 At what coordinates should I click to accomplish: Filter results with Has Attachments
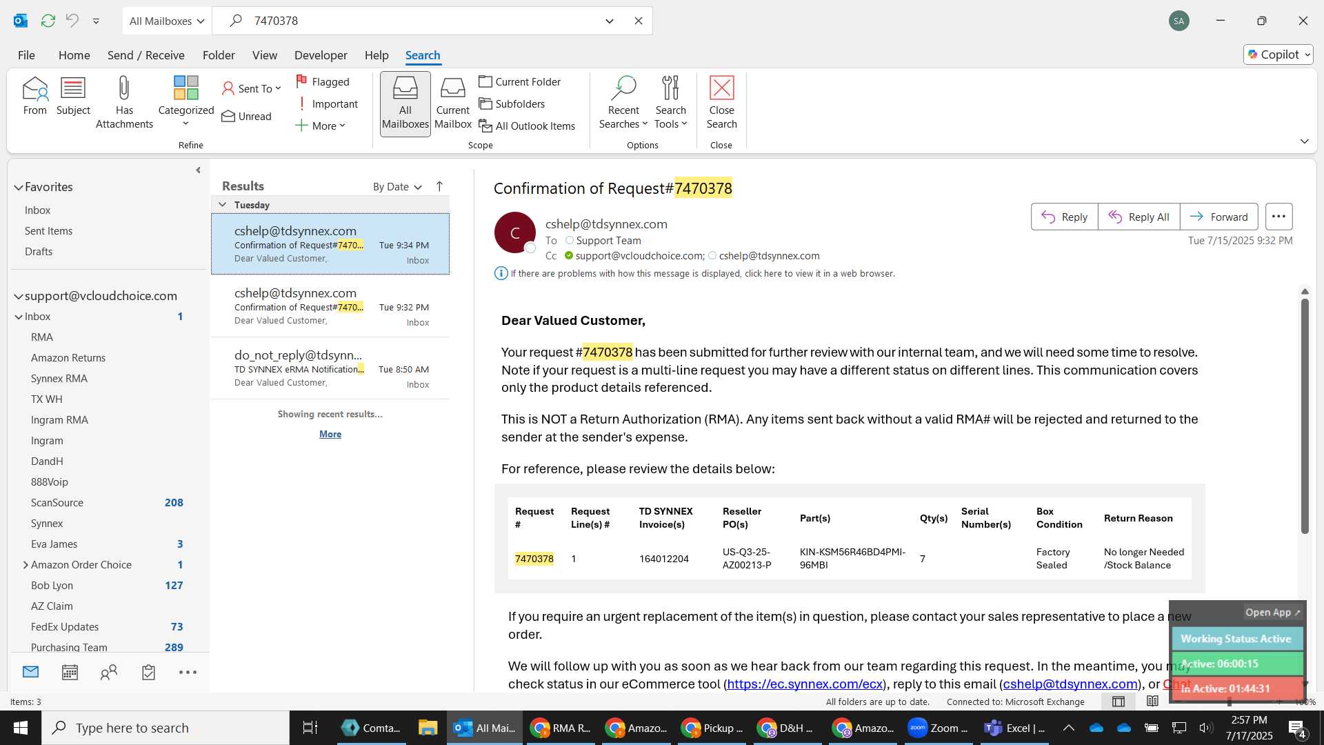(x=124, y=103)
